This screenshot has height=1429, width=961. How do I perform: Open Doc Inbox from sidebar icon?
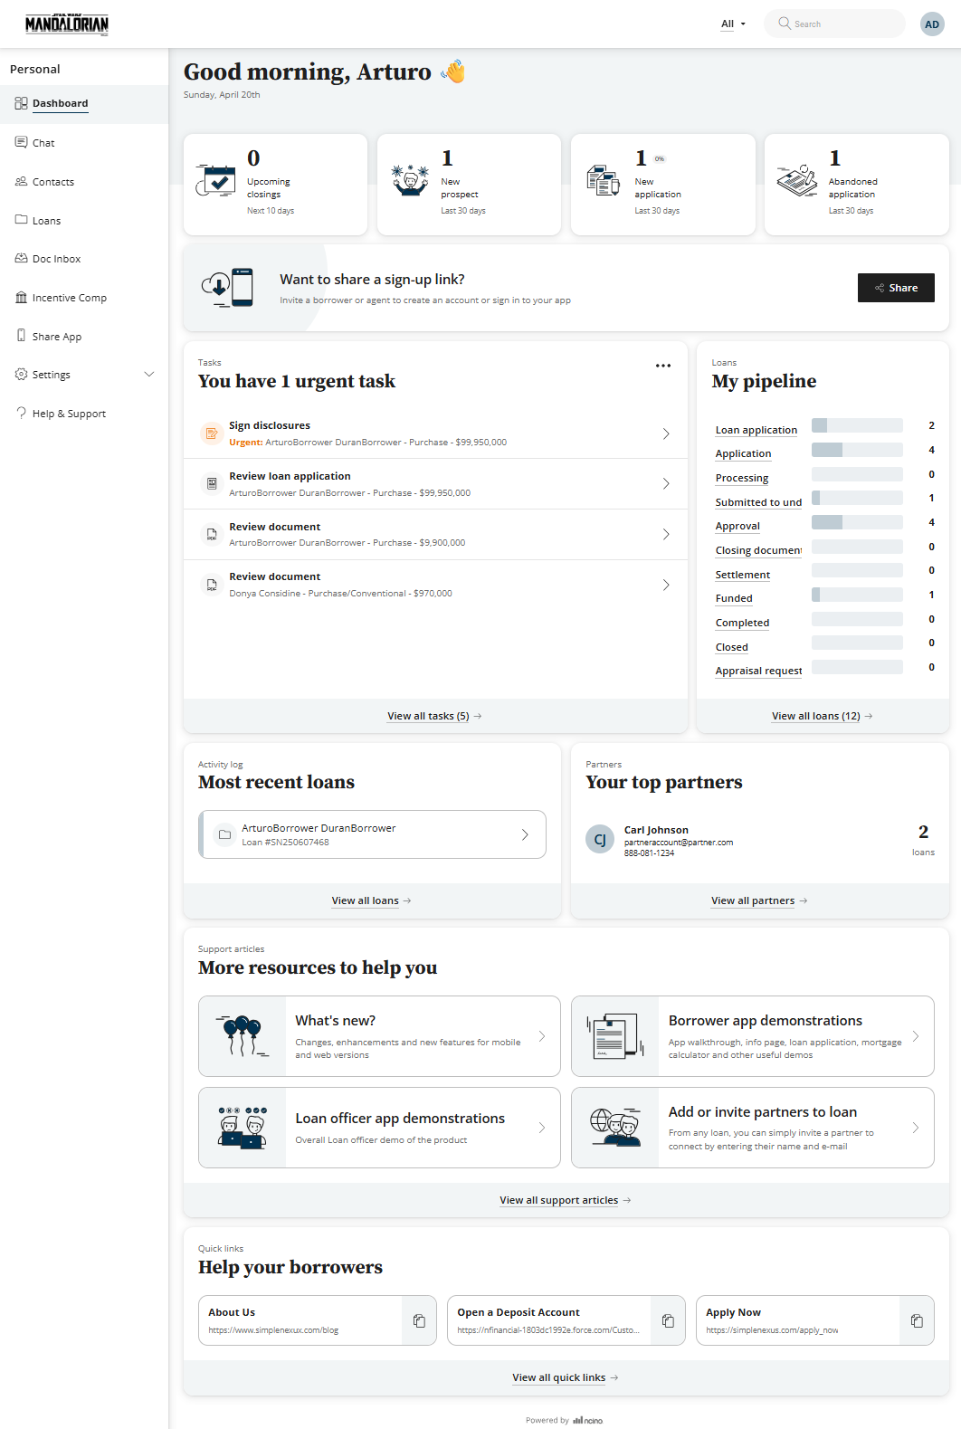click(x=21, y=259)
